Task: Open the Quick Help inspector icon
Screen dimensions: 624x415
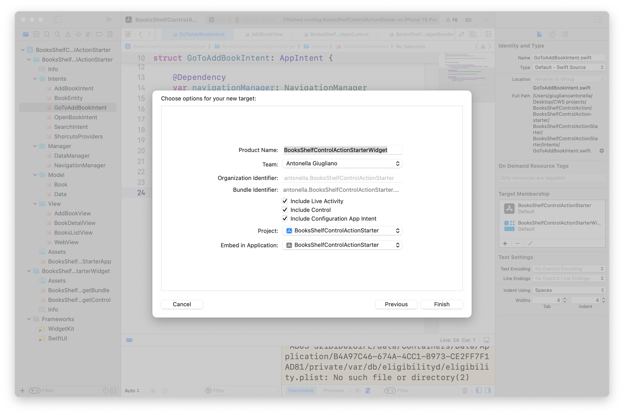Action: pyautogui.click(x=565, y=34)
